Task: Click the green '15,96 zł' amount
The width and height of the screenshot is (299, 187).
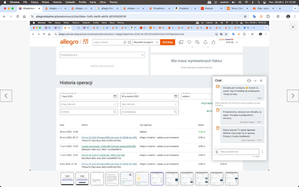Action: tap(202, 132)
